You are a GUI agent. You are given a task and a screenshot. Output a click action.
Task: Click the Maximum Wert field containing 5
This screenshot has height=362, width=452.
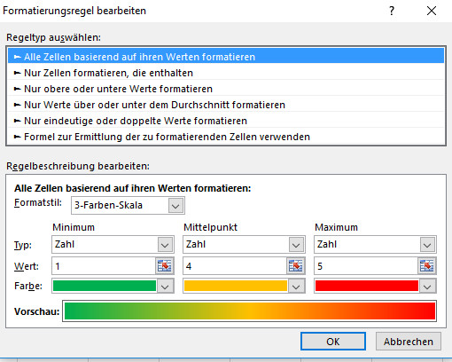[366, 266]
